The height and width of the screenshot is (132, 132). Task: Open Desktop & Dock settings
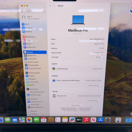click(x=33, y=73)
